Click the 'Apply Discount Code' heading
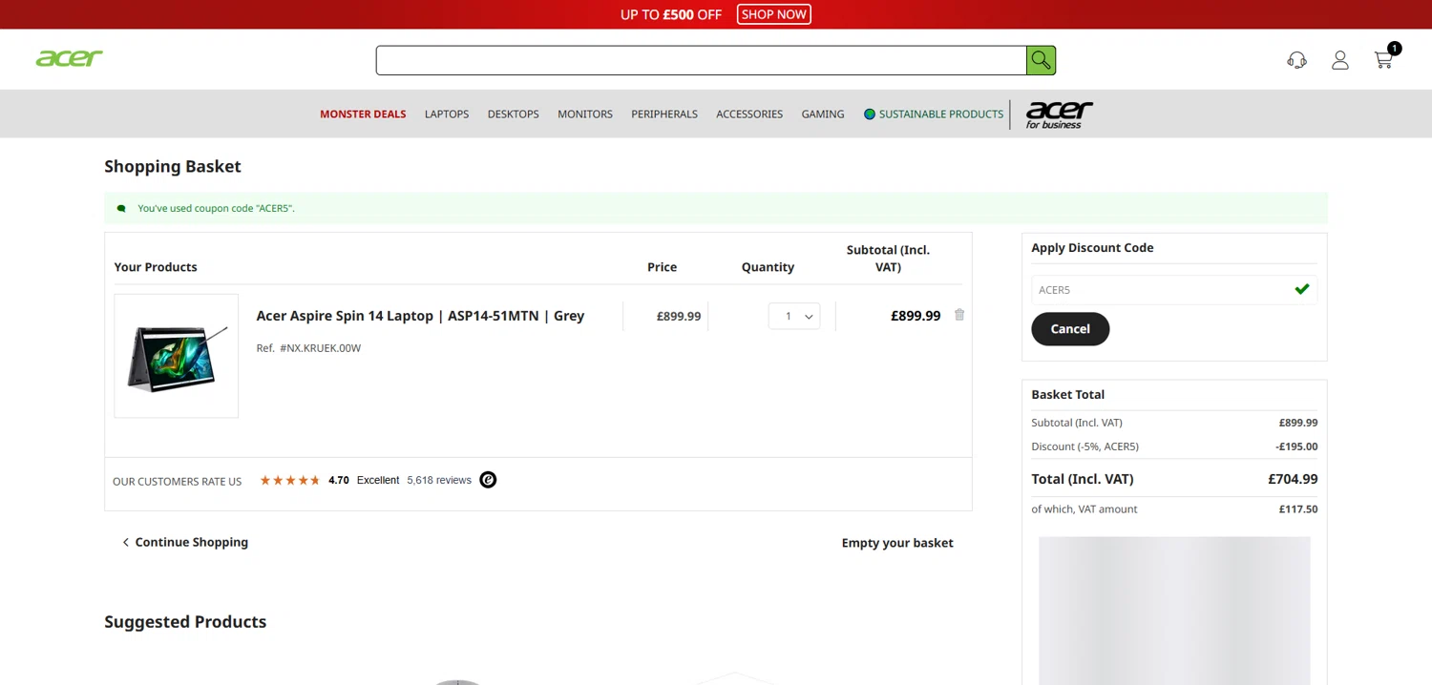 pos(1092,247)
